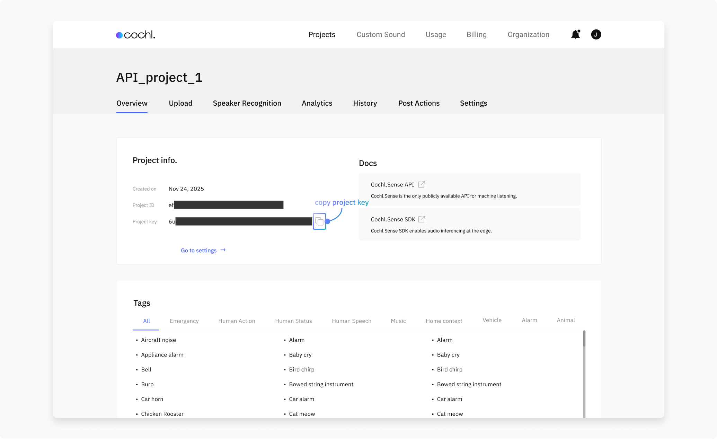The image size is (717, 439).
Task: Filter tags by Home context
Action: (444, 321)
